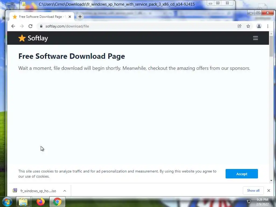Open Chrome's three-dot menu
This screenshot has width=276, height=207.
click(x=268, y=26)
